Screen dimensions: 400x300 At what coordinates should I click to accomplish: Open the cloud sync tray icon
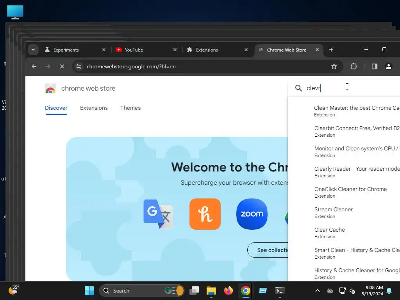tap(330, 291)
